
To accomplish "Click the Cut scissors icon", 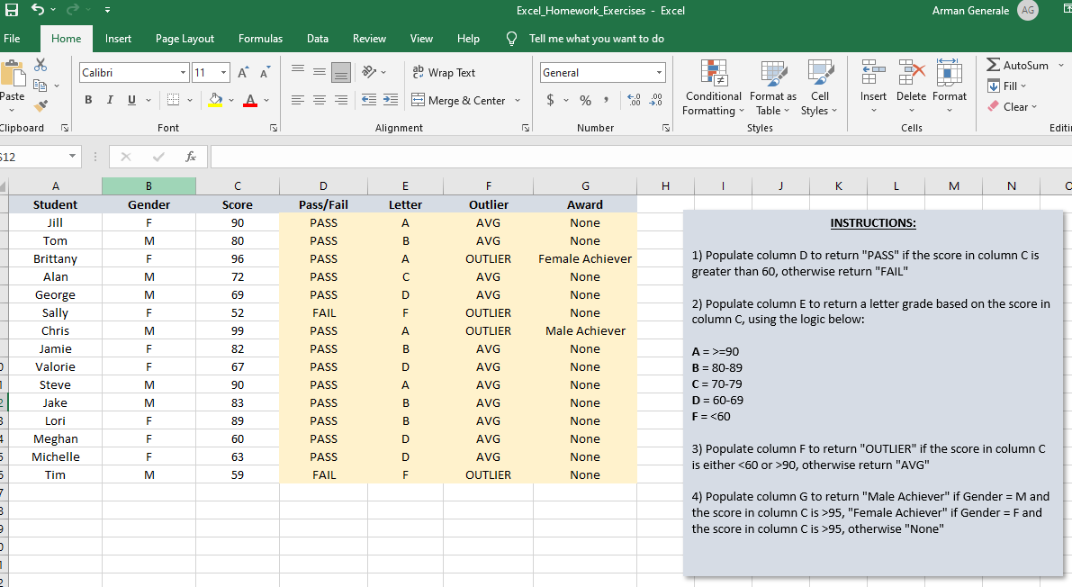I will (41, 65).
